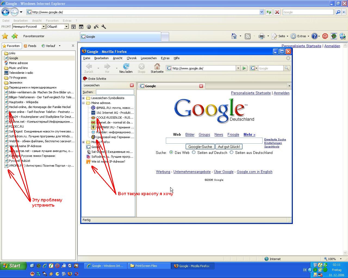Open Firefox Lesezeichen menu
Screen dimensions: 348x278
149,58
